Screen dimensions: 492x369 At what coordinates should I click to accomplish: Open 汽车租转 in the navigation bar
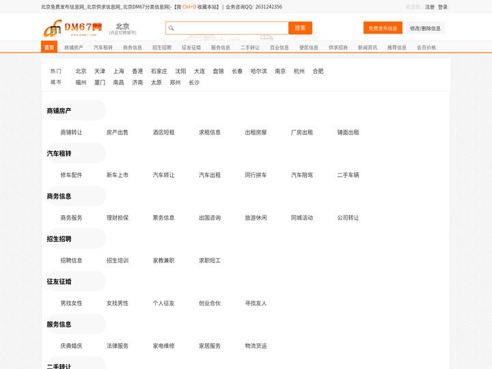point(103,47)
